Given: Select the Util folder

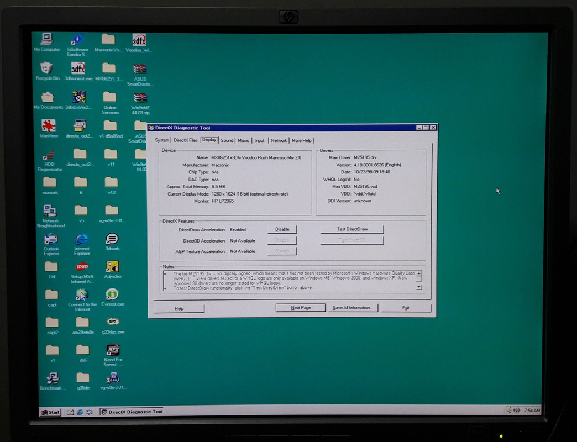Looking at the screenshot, I should pos(51,270).
